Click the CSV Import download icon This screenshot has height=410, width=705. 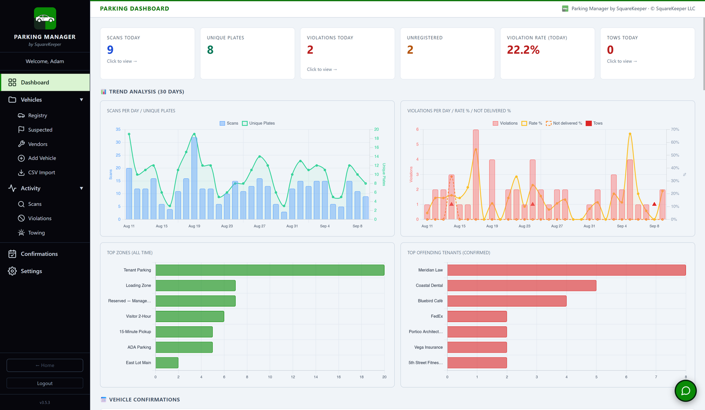[21, 172]
